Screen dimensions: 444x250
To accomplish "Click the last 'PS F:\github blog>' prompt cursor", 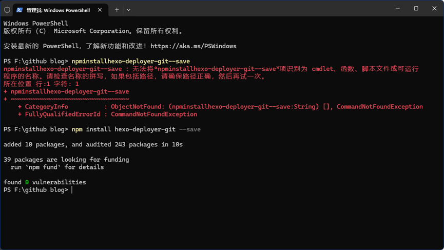I will tap(72, 190).
